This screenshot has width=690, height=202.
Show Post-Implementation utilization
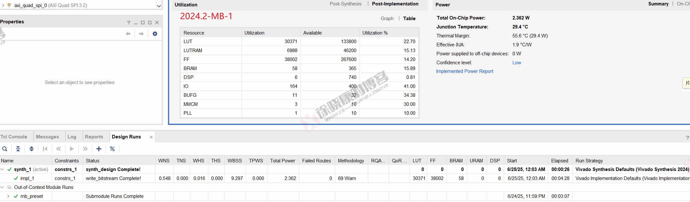(x=395, y=4)
